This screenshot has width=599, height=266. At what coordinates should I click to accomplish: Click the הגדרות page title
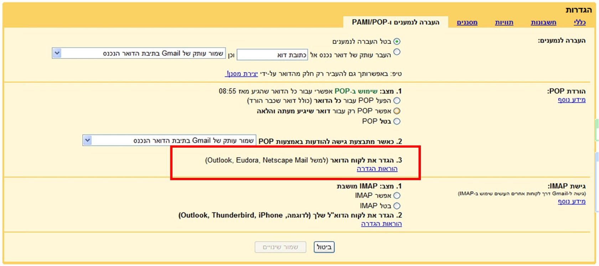click(x=579, y=10)
